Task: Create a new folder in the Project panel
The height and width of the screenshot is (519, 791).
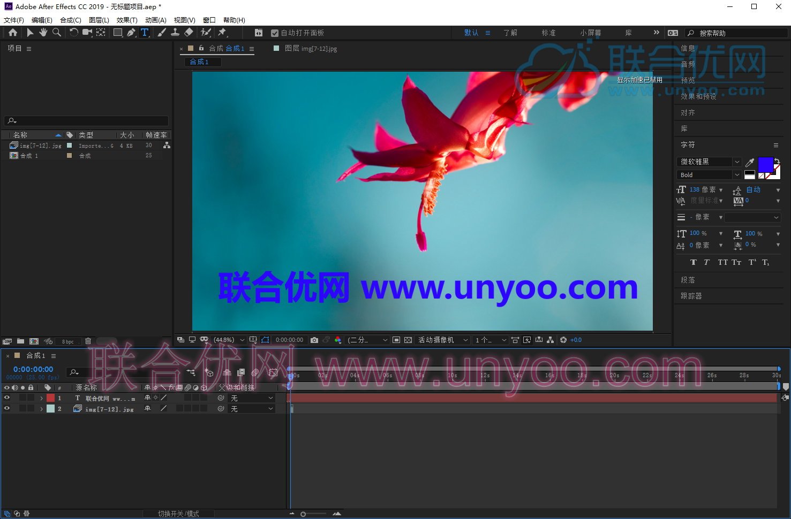Action: pyautogui.click(x=20, y=341)
